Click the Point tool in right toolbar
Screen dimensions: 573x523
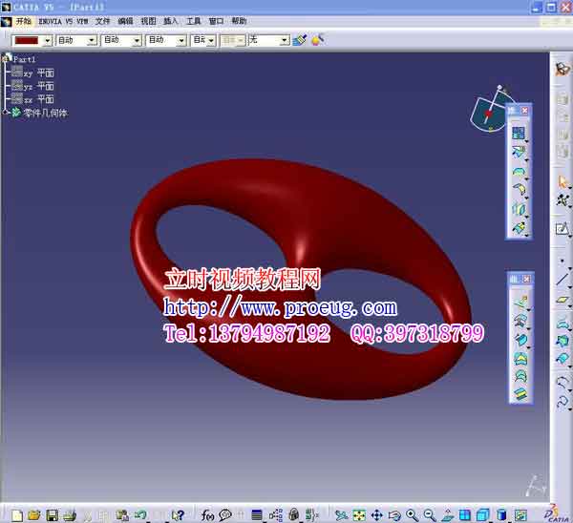pyautogui.click(x=562, y=261)
